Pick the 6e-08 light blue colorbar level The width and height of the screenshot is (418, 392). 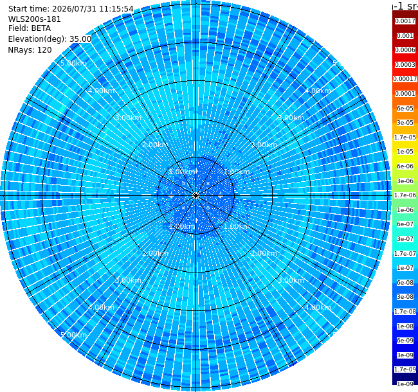(x=405, y=283)
